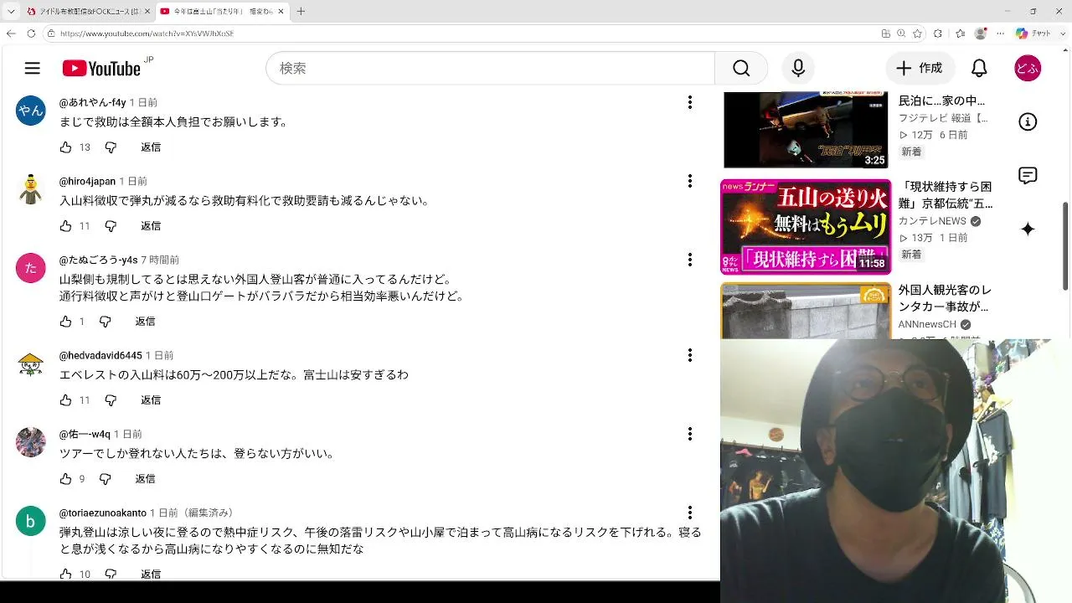
Task: View site info via the lock icon
Action: (x=51, y=33)
